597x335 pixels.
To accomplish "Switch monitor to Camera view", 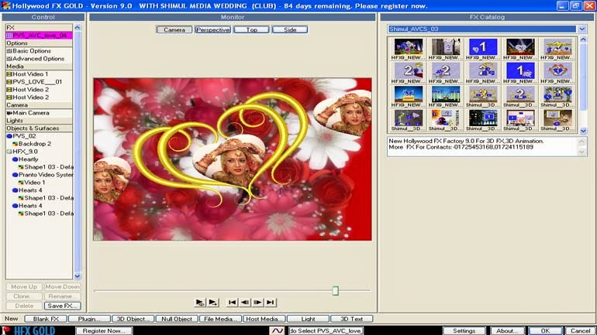I will [x=174, y=29].
